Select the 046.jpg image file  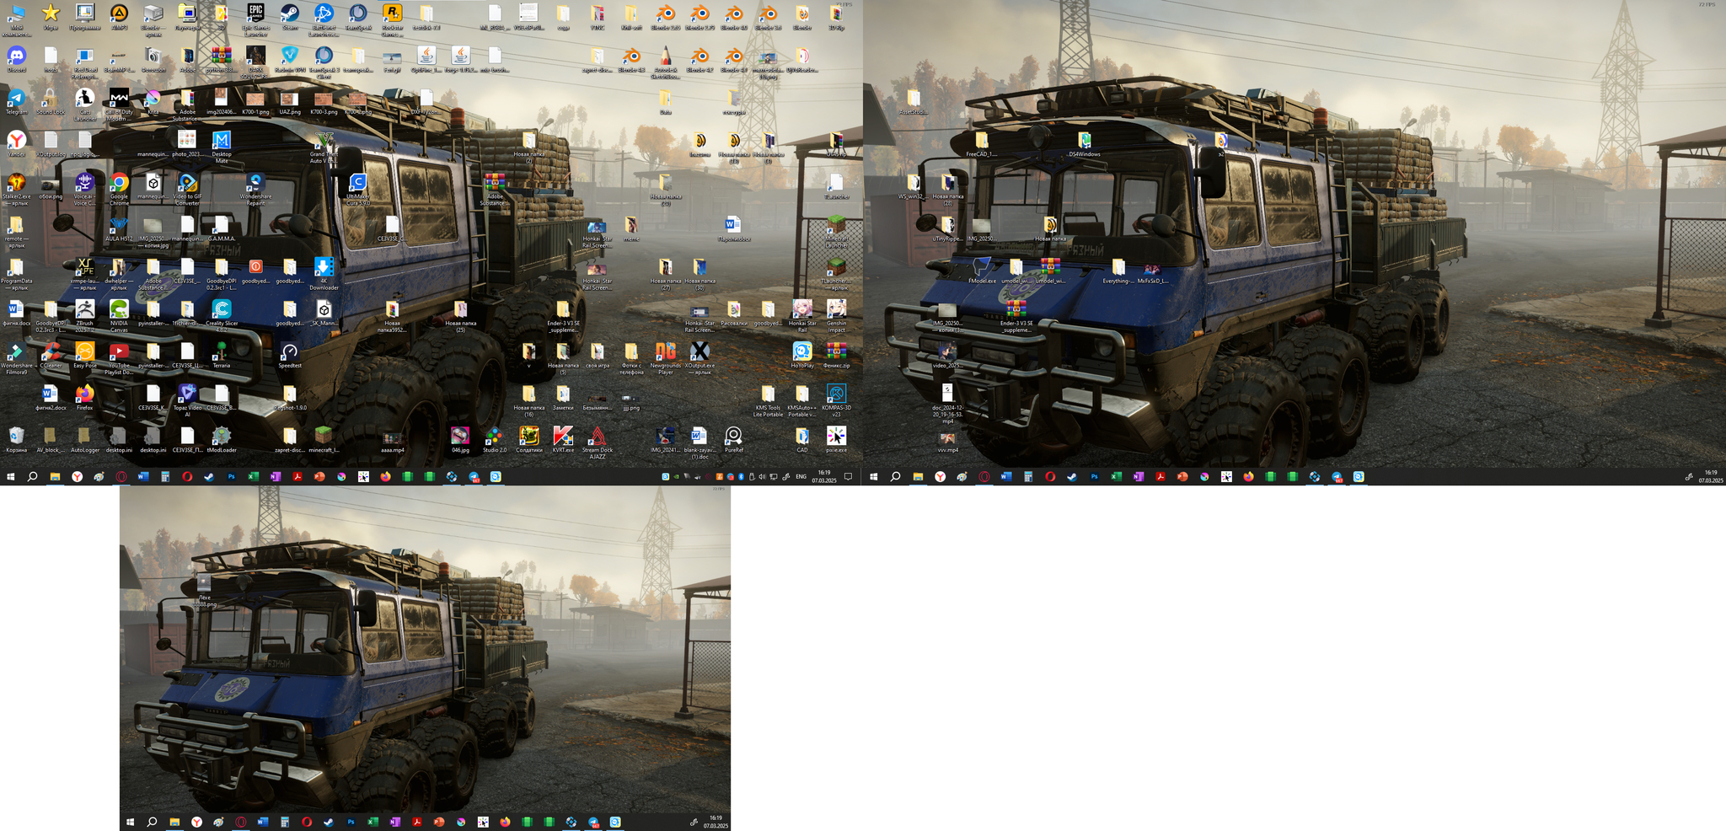(460, 440)
